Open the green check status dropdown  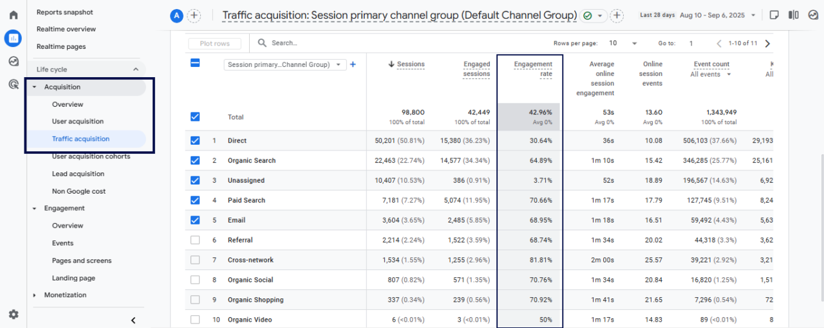click(594, 15)
